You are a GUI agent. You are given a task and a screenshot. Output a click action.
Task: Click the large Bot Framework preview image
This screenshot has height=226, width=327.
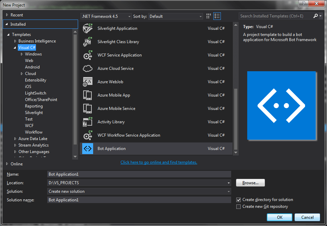(281, 105)
